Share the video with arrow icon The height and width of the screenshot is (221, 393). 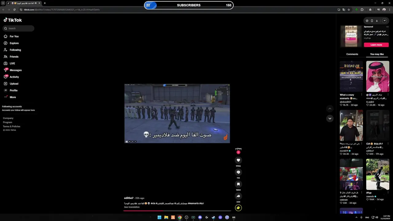[238, 196]
